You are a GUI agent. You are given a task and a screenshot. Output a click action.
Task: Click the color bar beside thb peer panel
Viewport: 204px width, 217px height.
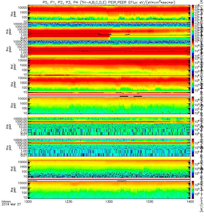193,31
